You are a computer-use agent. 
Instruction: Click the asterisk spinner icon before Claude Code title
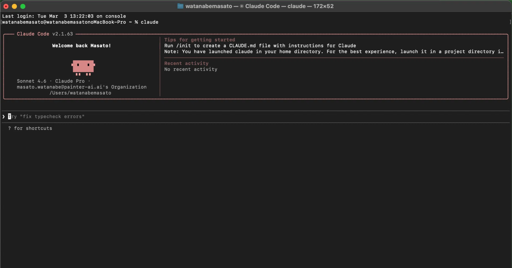242,6
